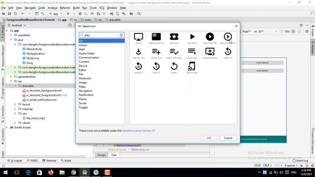Select the All icon category
The height and width of the screenshot is (177, 315).
[x=102, y=41]
